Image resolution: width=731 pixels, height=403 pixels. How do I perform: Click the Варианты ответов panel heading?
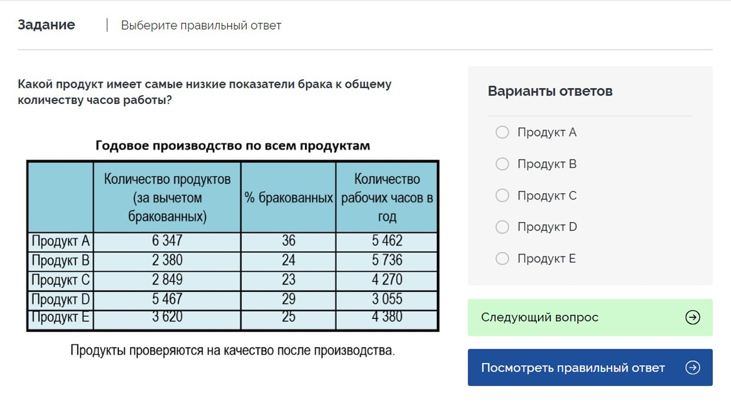point(550,91)
